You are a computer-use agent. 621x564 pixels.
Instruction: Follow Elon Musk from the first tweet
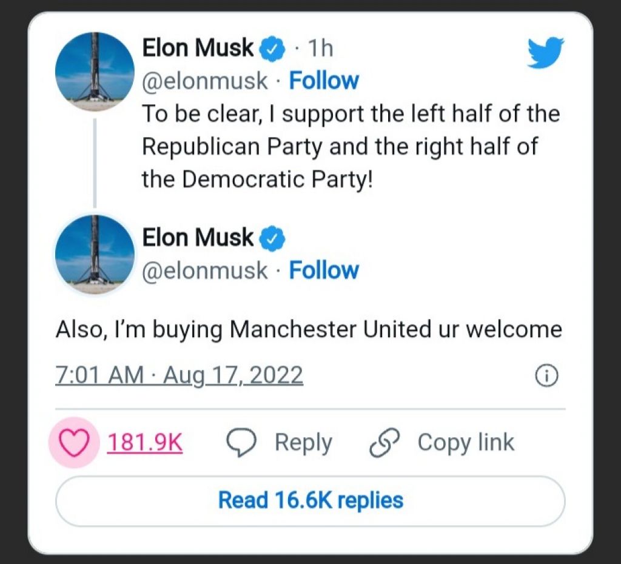click(324, 81)
